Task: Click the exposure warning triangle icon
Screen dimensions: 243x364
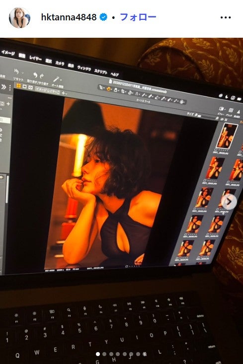Action: 239,112
